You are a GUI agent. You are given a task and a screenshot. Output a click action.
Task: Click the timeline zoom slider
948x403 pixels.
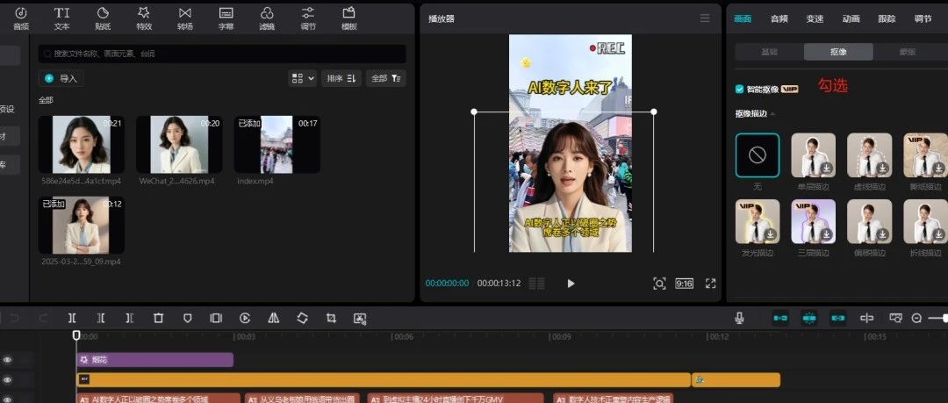[x=939, y=318]
